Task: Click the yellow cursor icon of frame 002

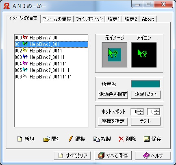Action: (25, 50)
